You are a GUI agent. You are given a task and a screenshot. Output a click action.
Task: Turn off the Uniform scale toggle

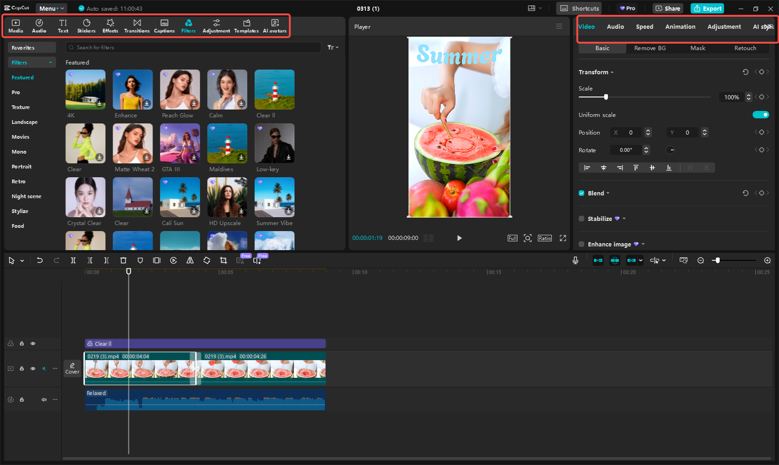point(760,115)
